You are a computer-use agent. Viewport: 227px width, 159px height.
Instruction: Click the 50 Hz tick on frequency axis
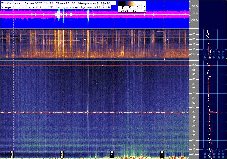coord(194,112)
